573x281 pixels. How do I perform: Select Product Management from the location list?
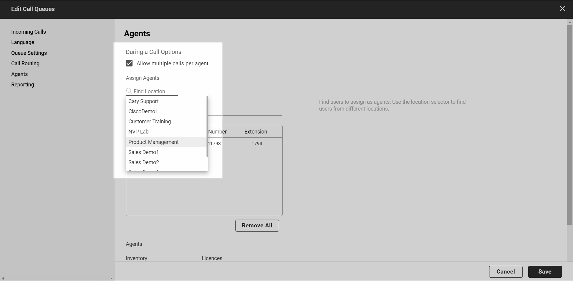(153, 142)
